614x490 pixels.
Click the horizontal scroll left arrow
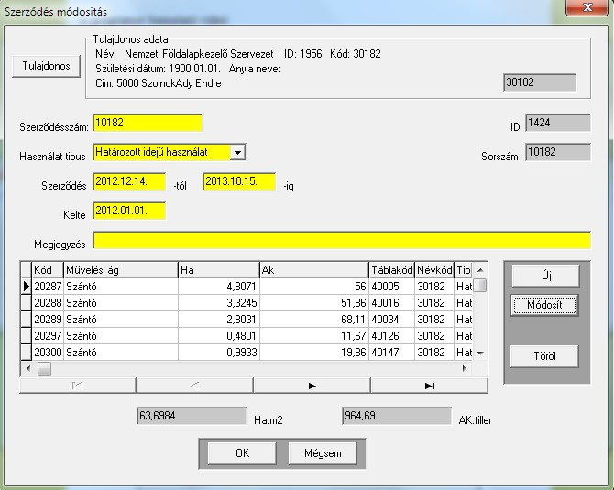28,368
